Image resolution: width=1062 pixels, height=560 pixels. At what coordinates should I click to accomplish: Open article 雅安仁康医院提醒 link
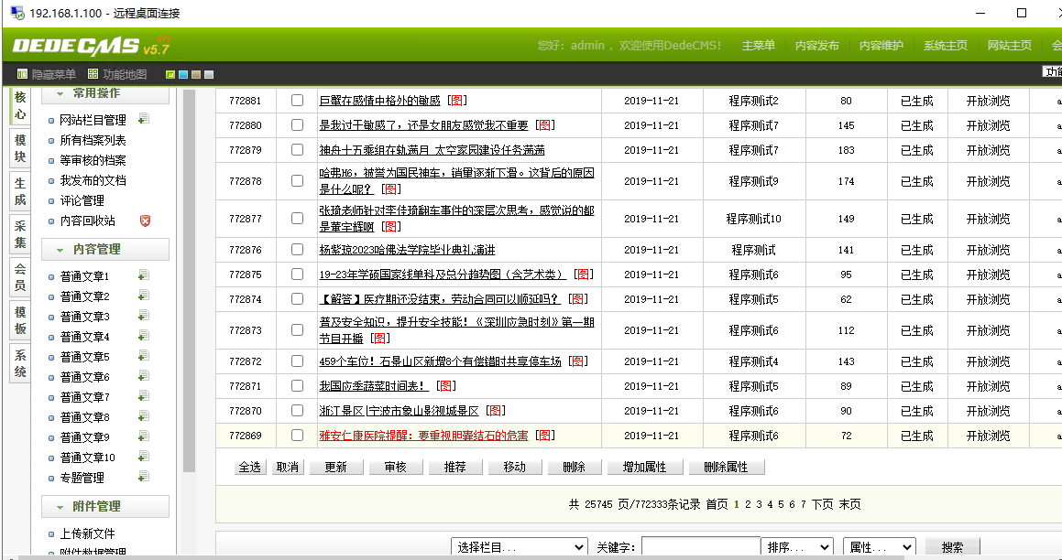[423, 436]
